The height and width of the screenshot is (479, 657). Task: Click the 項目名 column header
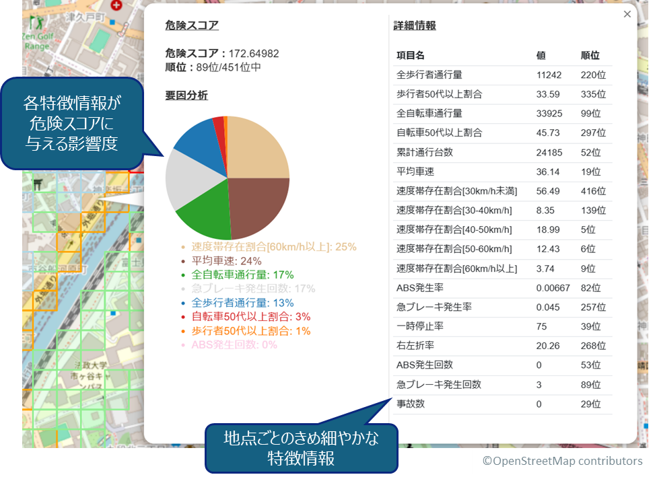(x=411, y=55)
